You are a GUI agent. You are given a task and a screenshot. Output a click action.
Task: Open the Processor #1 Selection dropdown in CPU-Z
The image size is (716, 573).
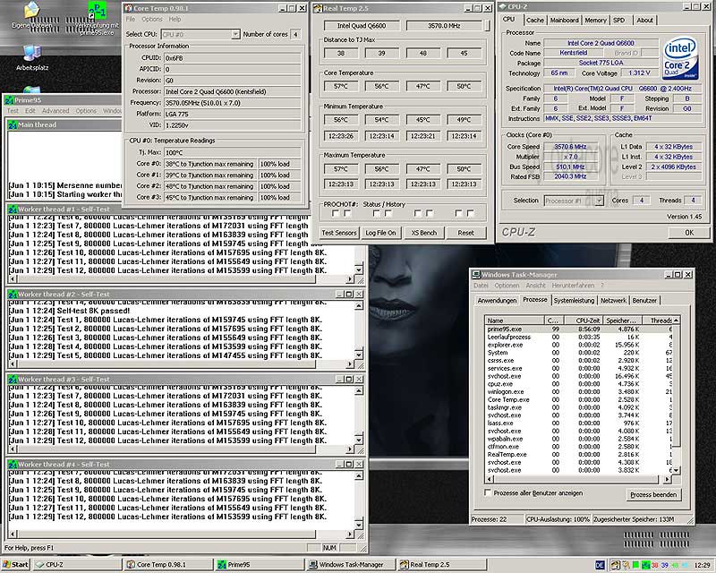(x=599, y=201)
